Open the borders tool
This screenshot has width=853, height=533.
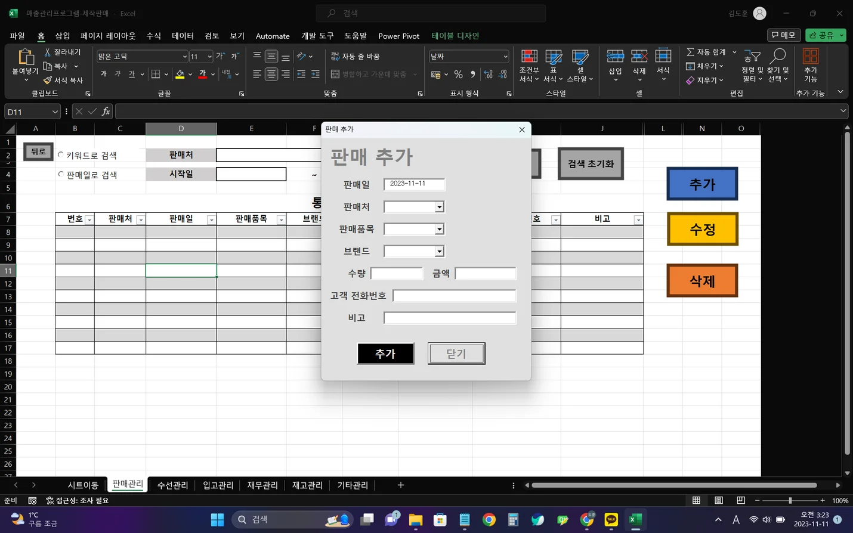tap(156, 74)
